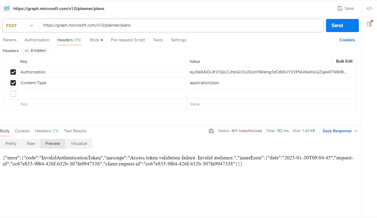Click the Authorization token value cell

click(x=271, y=72)
